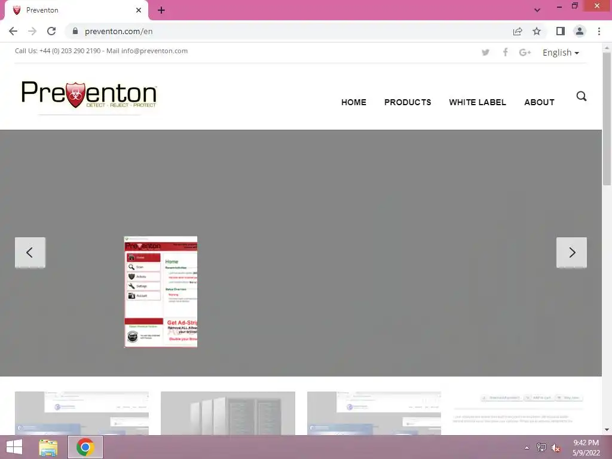The image size is (612, 459).
Task: Click the padlock site info icon
Action: click(x=75, y=31)
